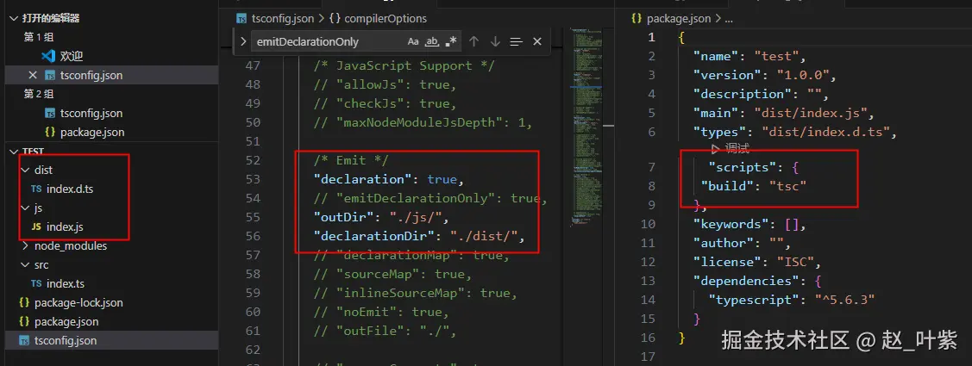
Task: Click "name": "test" in package.json
Action: tap(749, 56)
